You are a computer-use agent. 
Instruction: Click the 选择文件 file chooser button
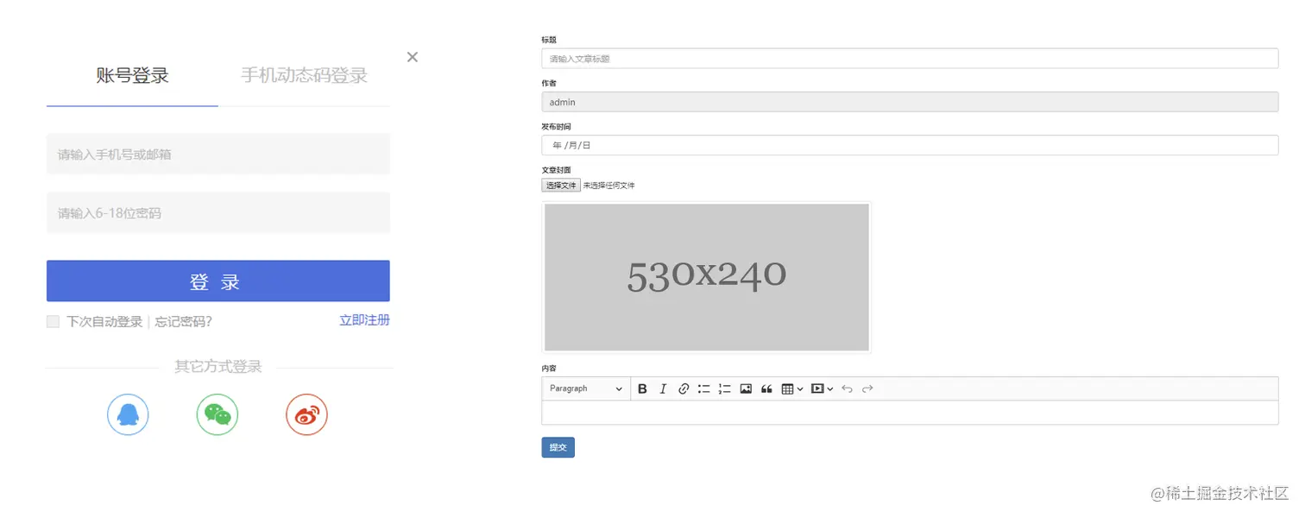click(x=561, y=186)
